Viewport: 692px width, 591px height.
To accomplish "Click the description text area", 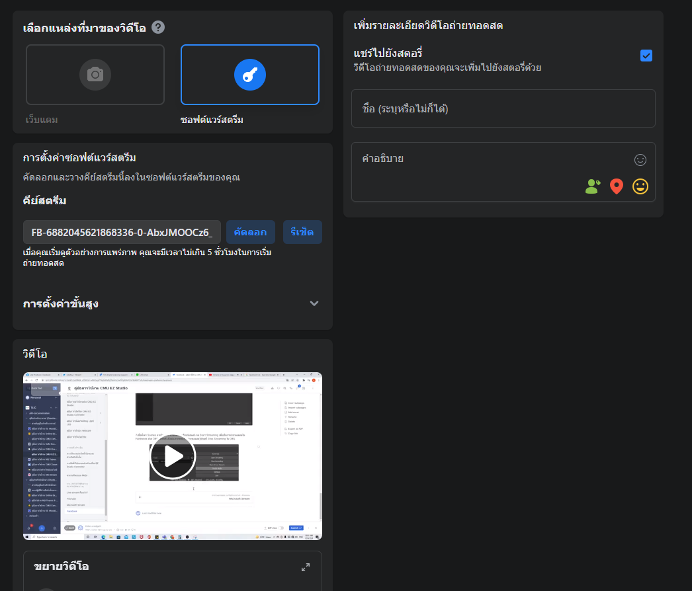I will [503, 172].
